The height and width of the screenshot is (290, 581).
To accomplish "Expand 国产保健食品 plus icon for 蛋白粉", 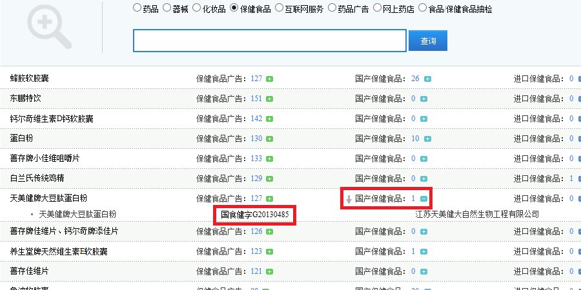I will (427, 139).
